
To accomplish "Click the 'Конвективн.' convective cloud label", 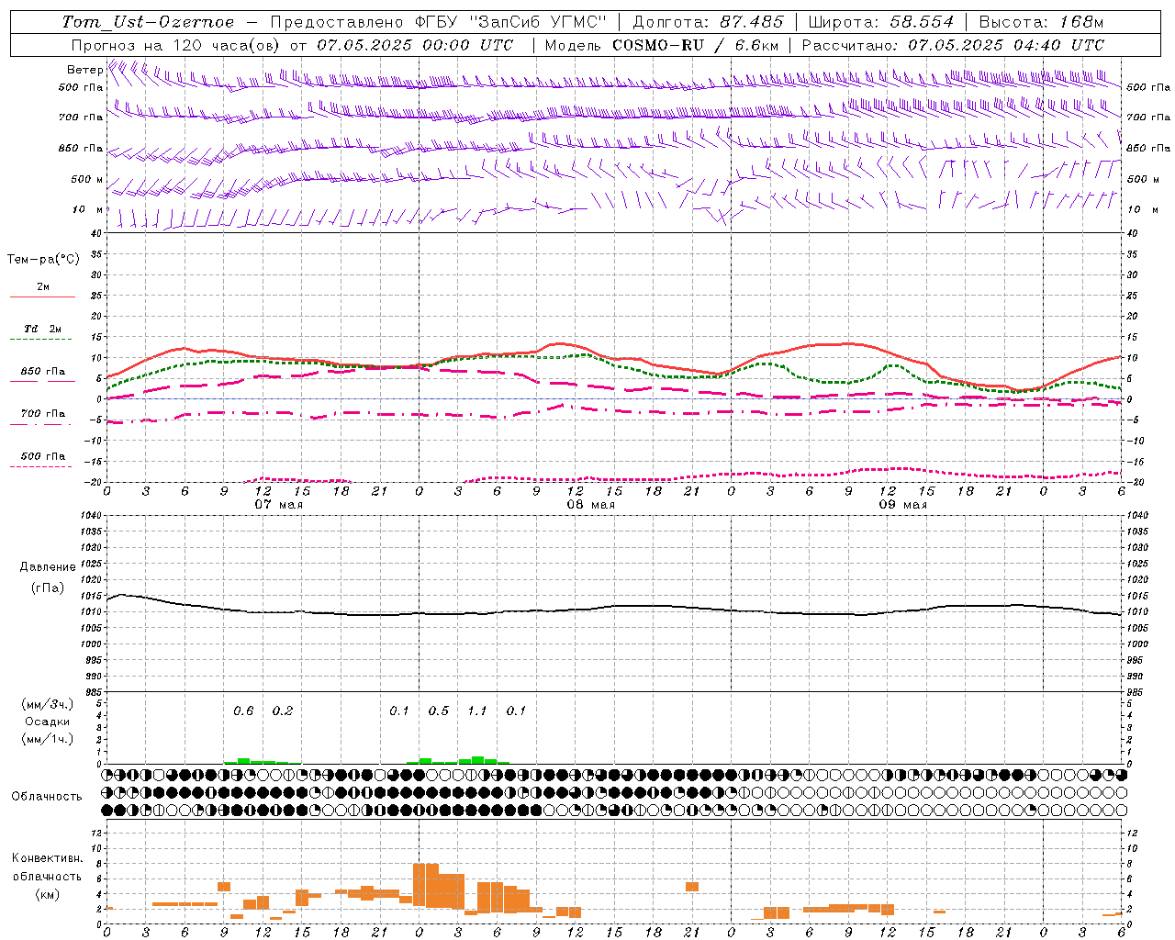I will pyautogui.click(x=48, y=858).
